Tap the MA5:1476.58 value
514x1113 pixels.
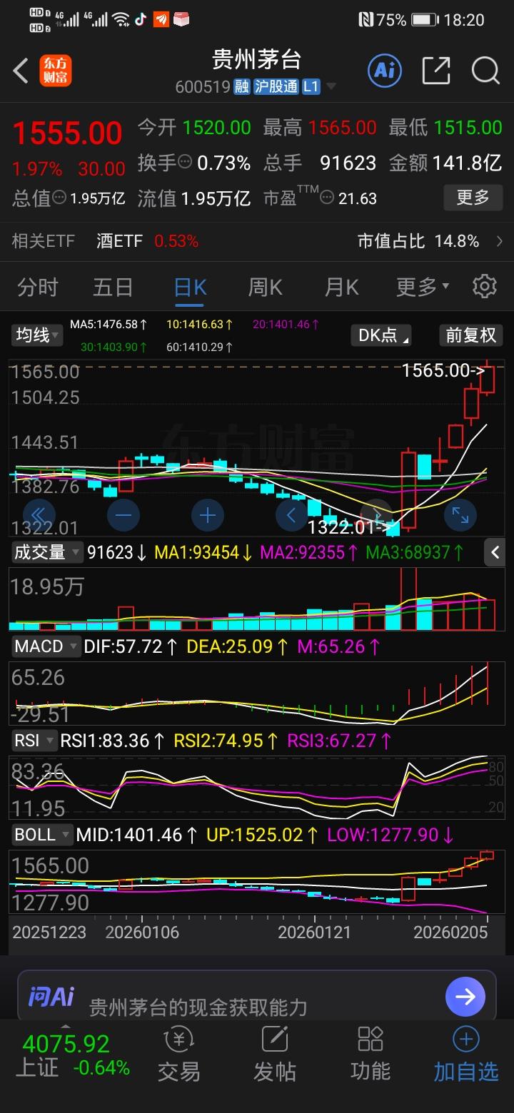pos(109,325)
